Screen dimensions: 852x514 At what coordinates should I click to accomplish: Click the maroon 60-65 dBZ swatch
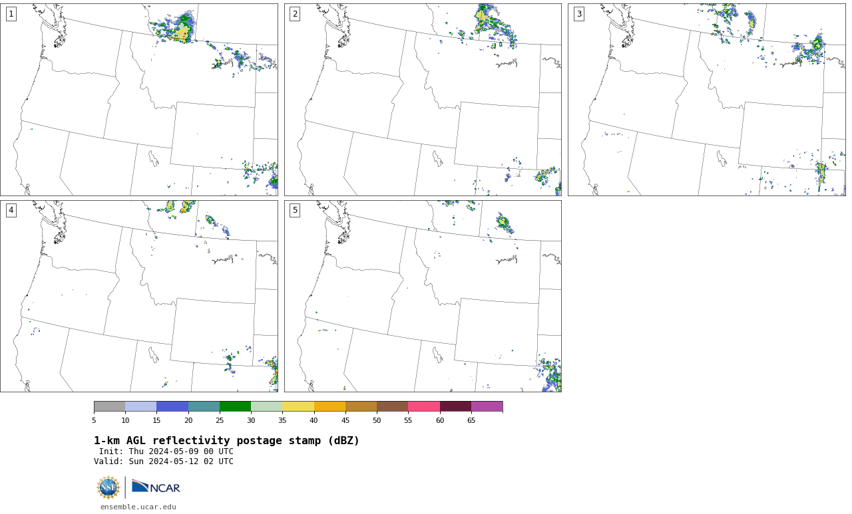tap(455, 406)
